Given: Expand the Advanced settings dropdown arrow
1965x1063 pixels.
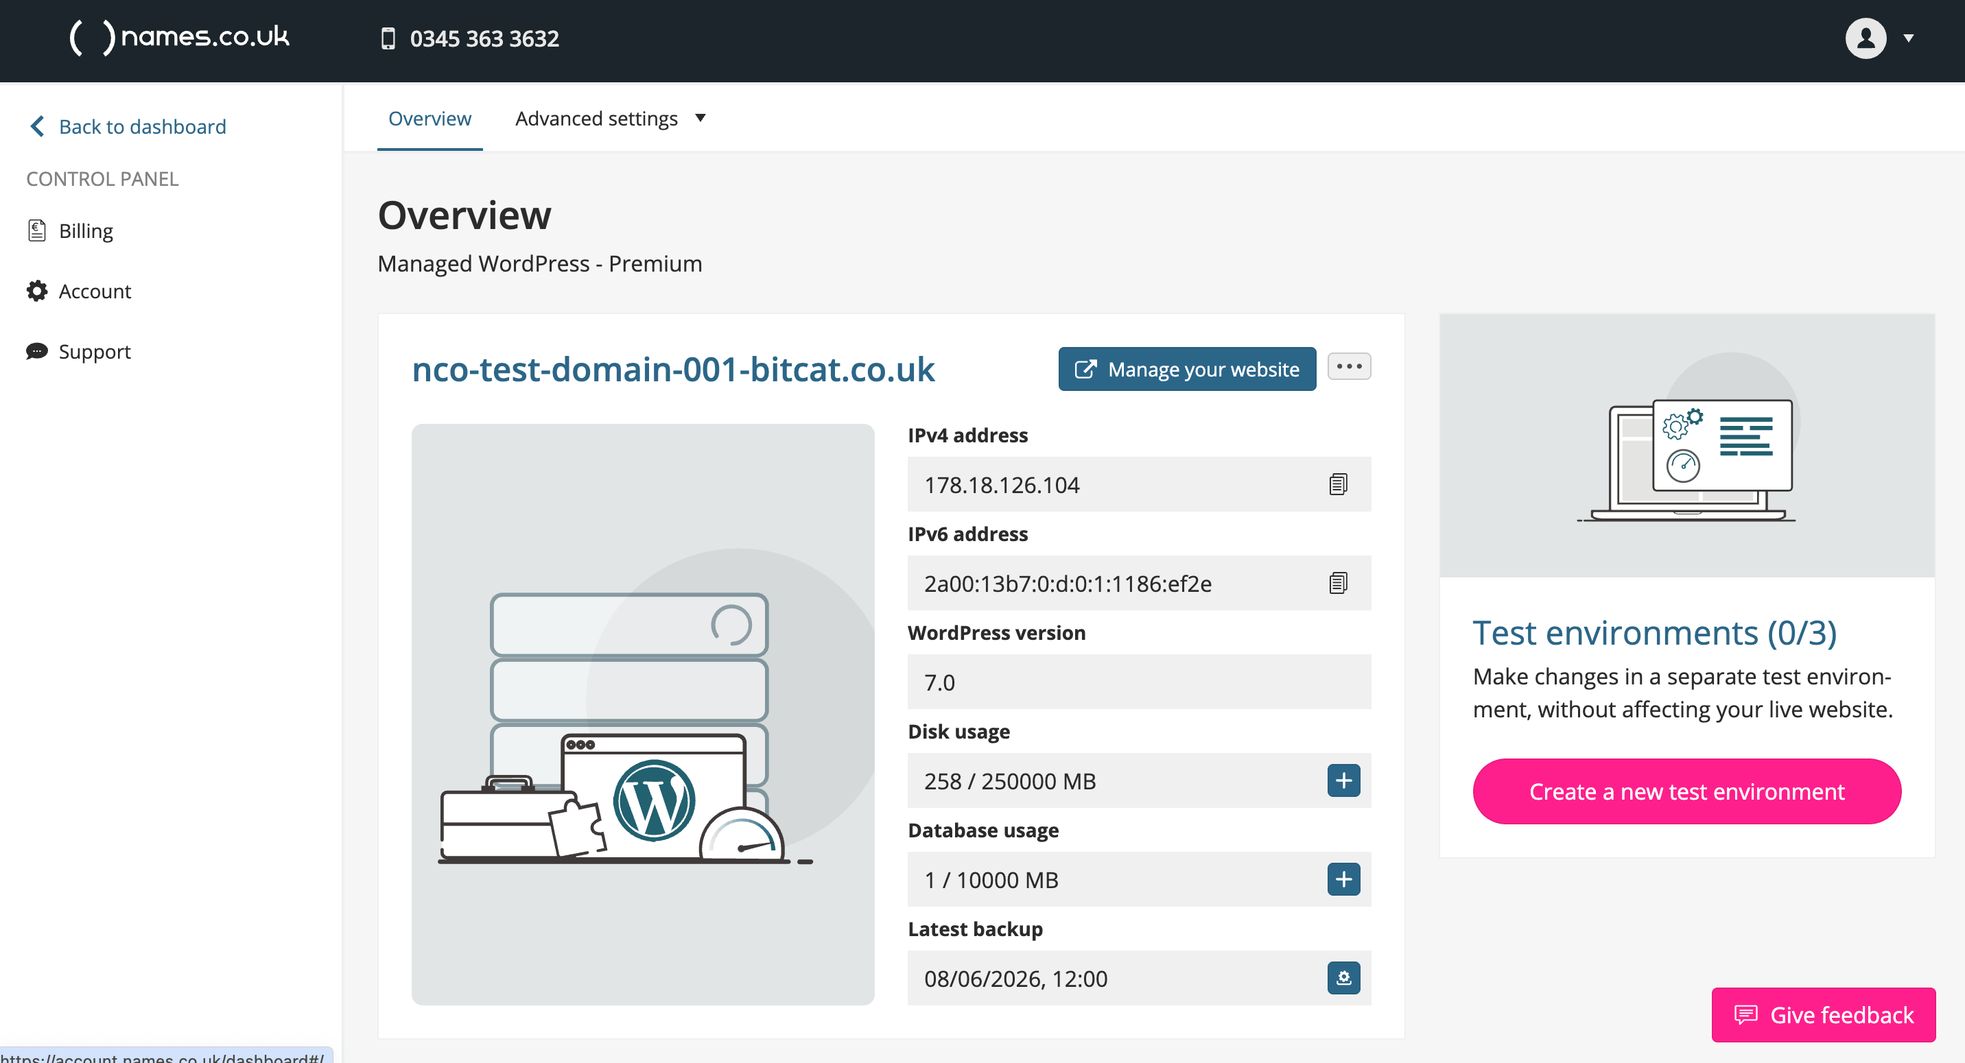Looking at the screenshot, I should pos(700,117).
